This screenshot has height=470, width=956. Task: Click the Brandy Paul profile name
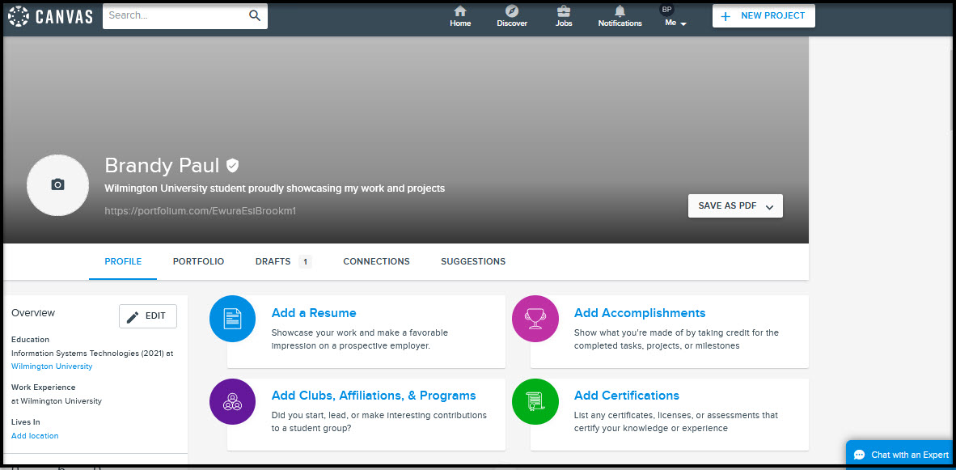point(163,165)
